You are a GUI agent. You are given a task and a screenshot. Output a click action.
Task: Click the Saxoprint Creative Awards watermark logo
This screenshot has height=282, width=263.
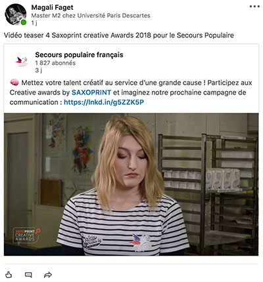[26, 235]
